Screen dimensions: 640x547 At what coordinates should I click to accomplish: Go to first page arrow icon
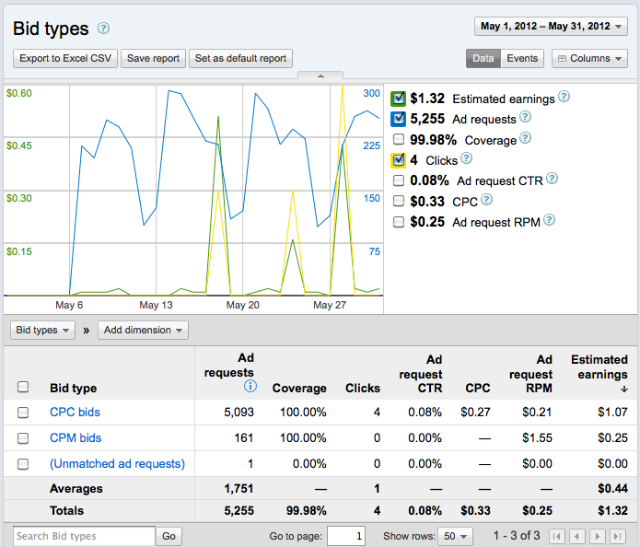(x=557, y=536)
